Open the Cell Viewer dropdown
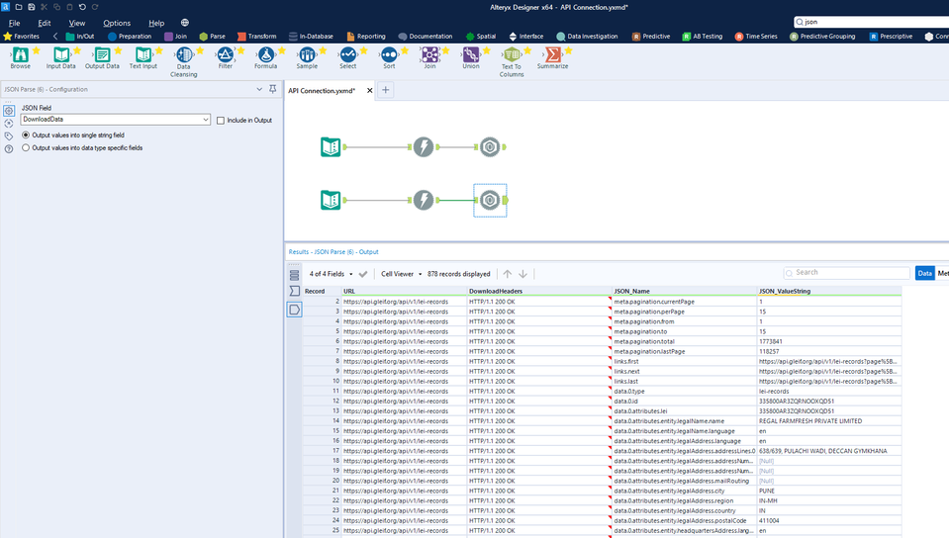Screen dimensions: 949x538 click(402, 274)
